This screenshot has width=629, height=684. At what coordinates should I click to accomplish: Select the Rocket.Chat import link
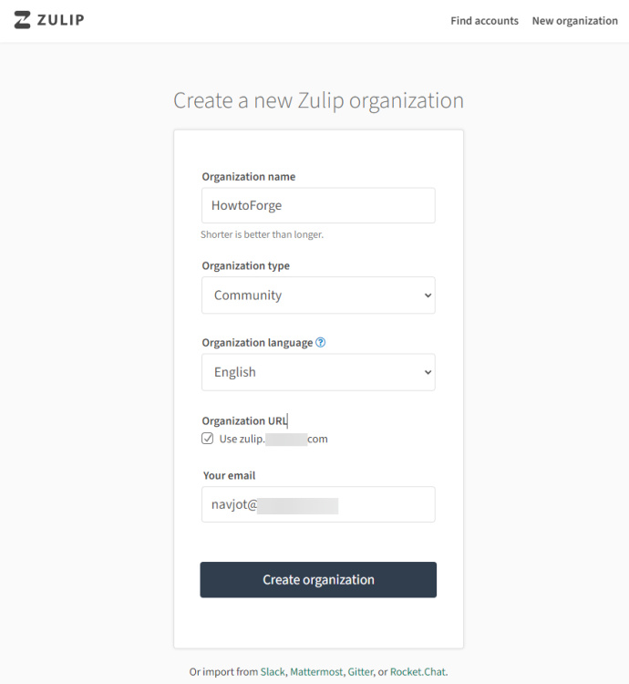[x=418, y=672]
